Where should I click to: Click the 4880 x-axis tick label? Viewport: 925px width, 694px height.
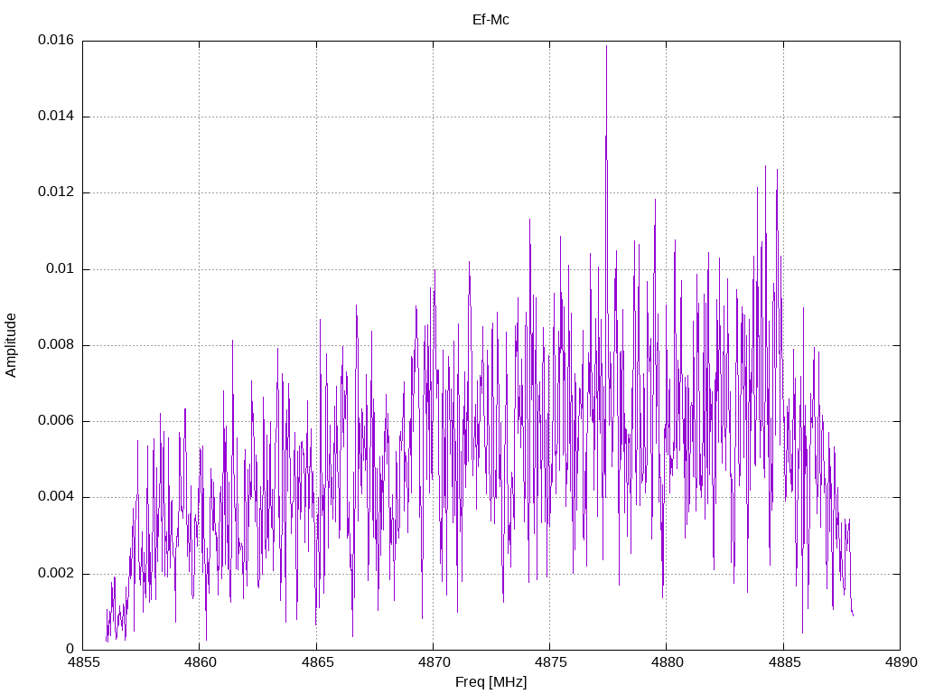pyautogui.click(x=666, y=664)
